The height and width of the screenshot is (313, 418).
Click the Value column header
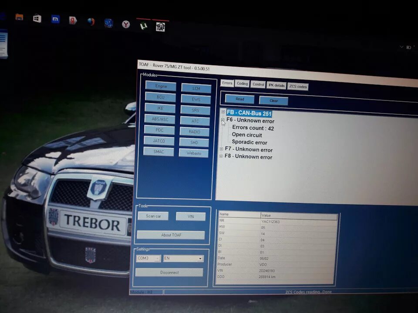[x=299, y=216]
